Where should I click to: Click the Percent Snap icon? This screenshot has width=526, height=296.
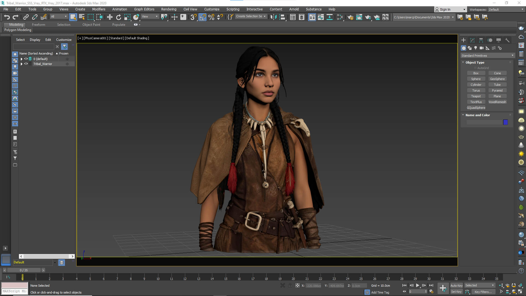(211, 17)
